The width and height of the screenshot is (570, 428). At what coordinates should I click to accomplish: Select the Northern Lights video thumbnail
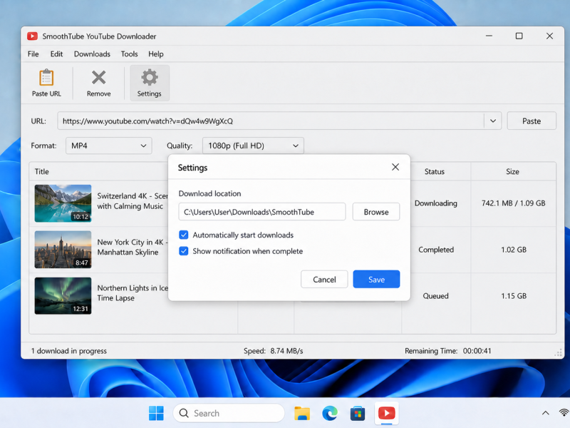pyautogui.click(x=63, y=295)
